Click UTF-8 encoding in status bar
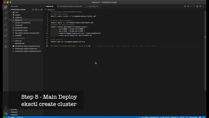 point(182,117)
